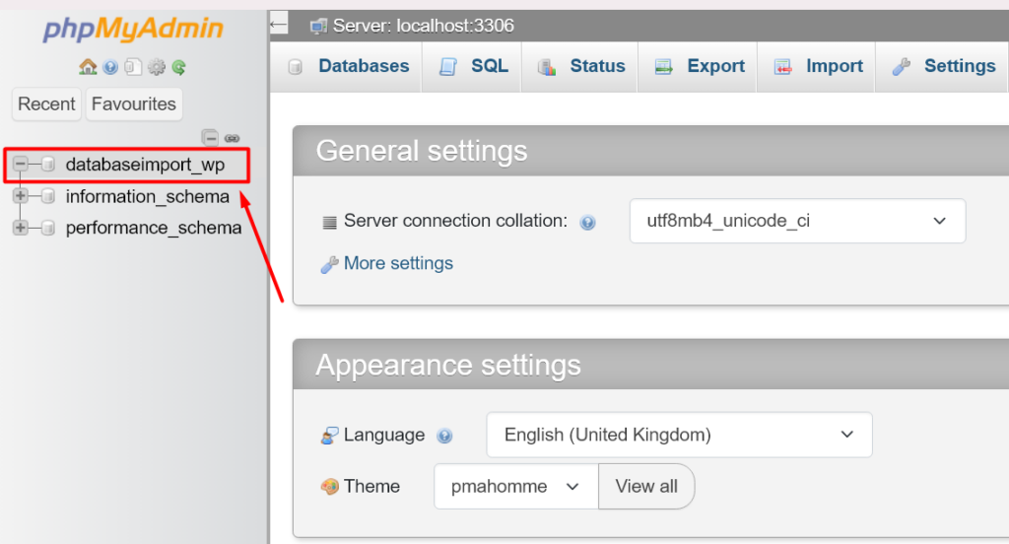Screen dimensions: 1009x544
Task: Expand the performance_schema database node
Action: coord(21,228)
